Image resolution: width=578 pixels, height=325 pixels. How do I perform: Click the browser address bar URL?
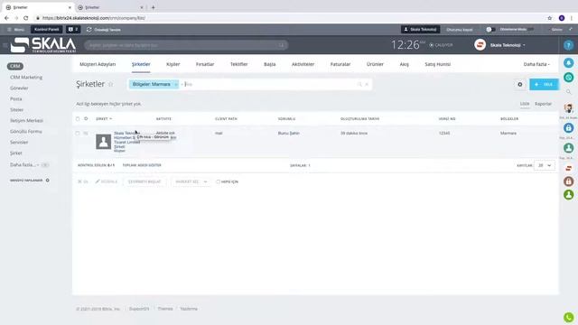coord(94,18)
